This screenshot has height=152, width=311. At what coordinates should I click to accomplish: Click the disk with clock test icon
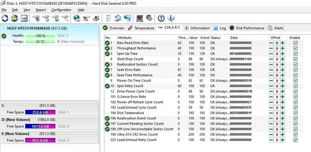coord(46,18)
